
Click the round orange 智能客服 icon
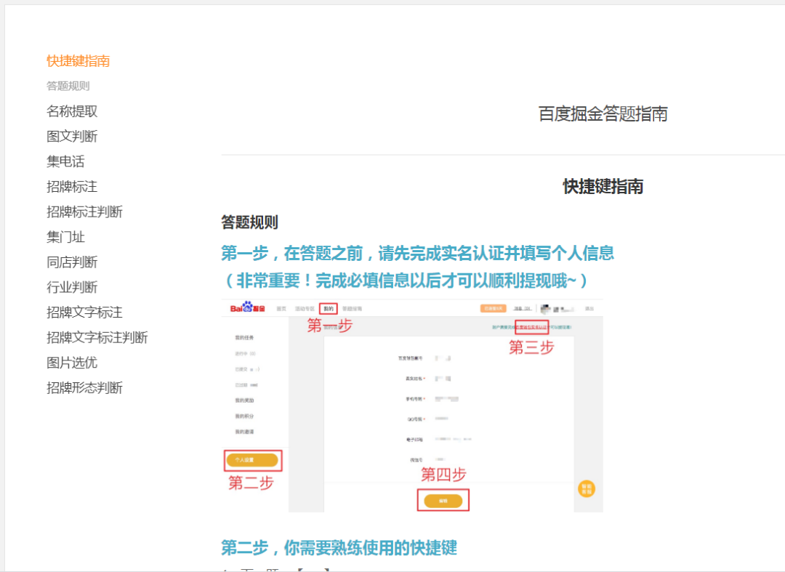586,488
